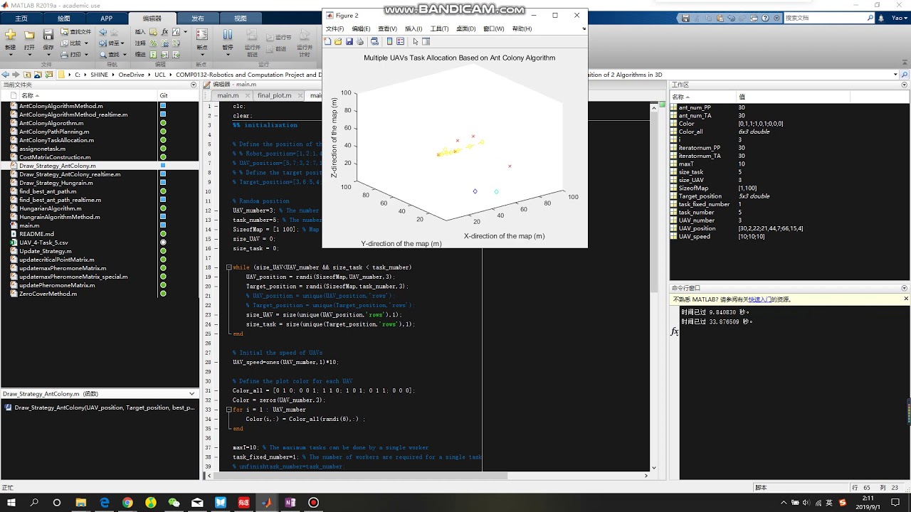
Task: Switch to the 主页 ribbon tab
Action: [x=21, y=18]
